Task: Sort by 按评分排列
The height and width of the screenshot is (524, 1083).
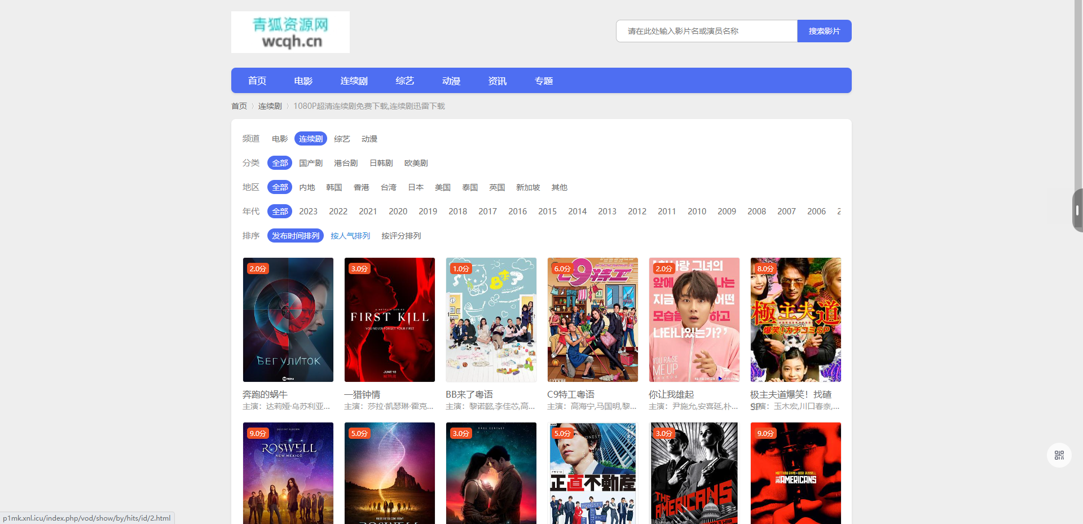Action: pyautogui.click(x=401, y=236)
